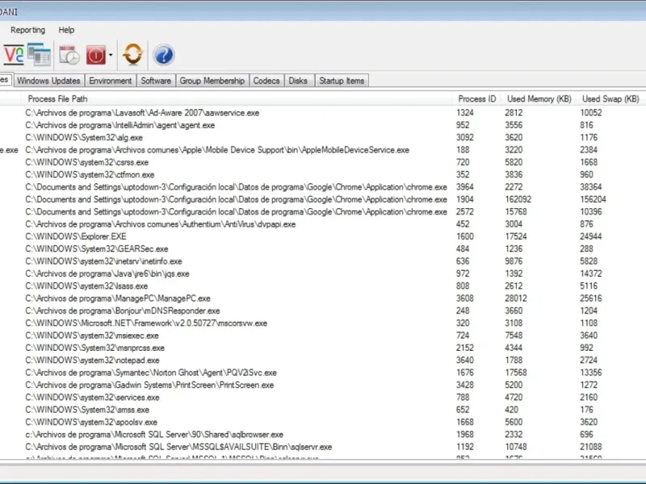The image size is (646, 484).
Task: Switch to the Software tab
Action: pyautogui.click(x=156, y=81)
